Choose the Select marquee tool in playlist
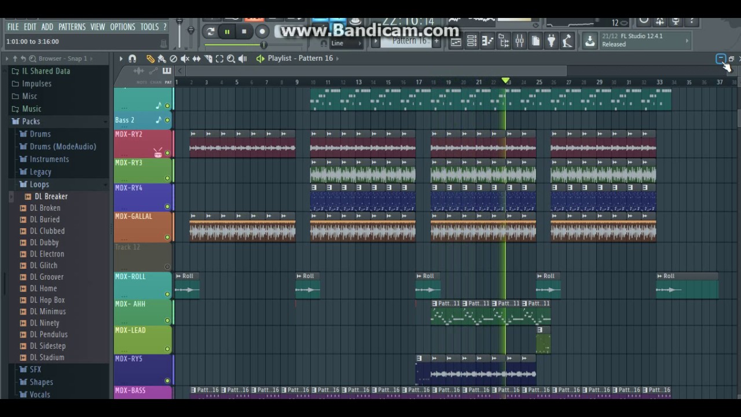Viewport: 741px width, 417px height. pos(219,58)
